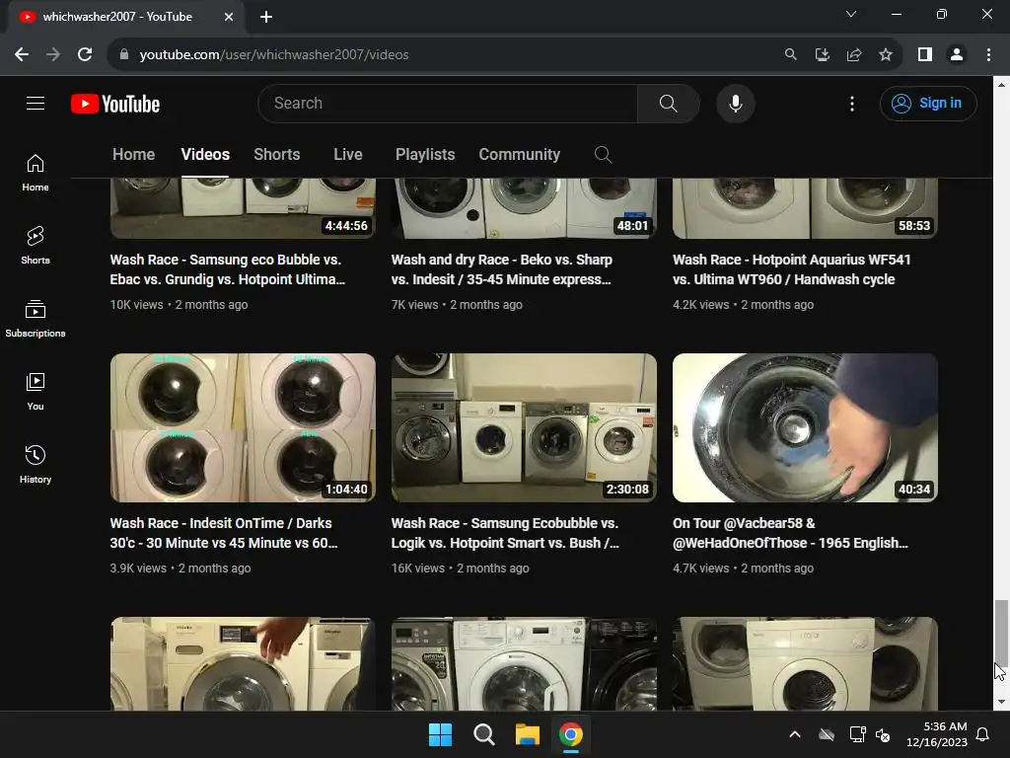Close the whichwasher2007 YouTube tab
The height and width of the screenshot is (758, 1010).
229,17
